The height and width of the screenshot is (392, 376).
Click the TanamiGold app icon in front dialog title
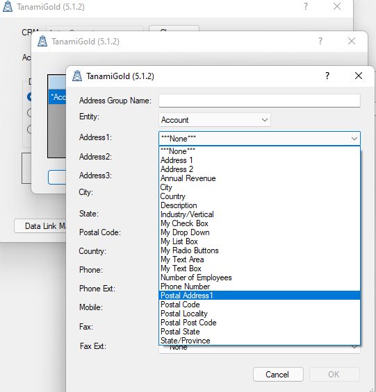coord(77,76)
